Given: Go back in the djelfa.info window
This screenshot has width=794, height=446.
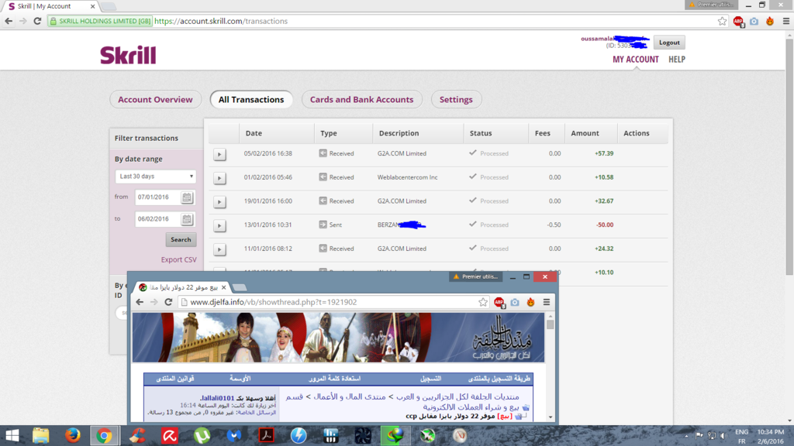Looking at the screenshot, I should pos(140,302).
